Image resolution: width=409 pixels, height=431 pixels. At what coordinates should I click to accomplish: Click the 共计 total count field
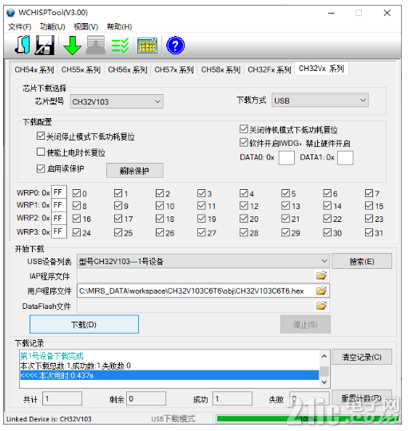pyautogui.click(x=62, y=398)
